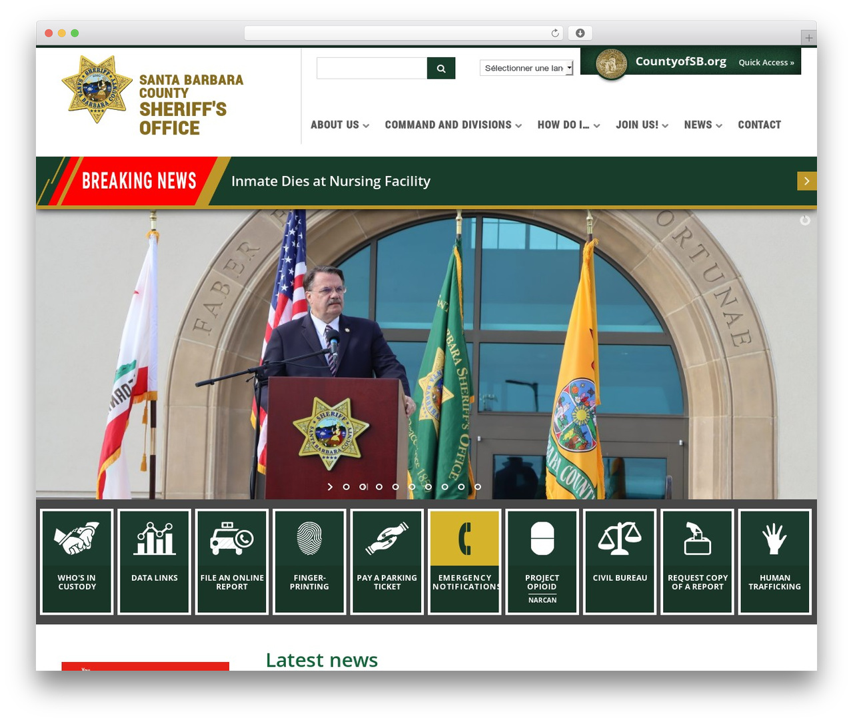Open the Request Copy of a Report tile
The width and height of the screenshot is (853, 722).
coord(698,561)
